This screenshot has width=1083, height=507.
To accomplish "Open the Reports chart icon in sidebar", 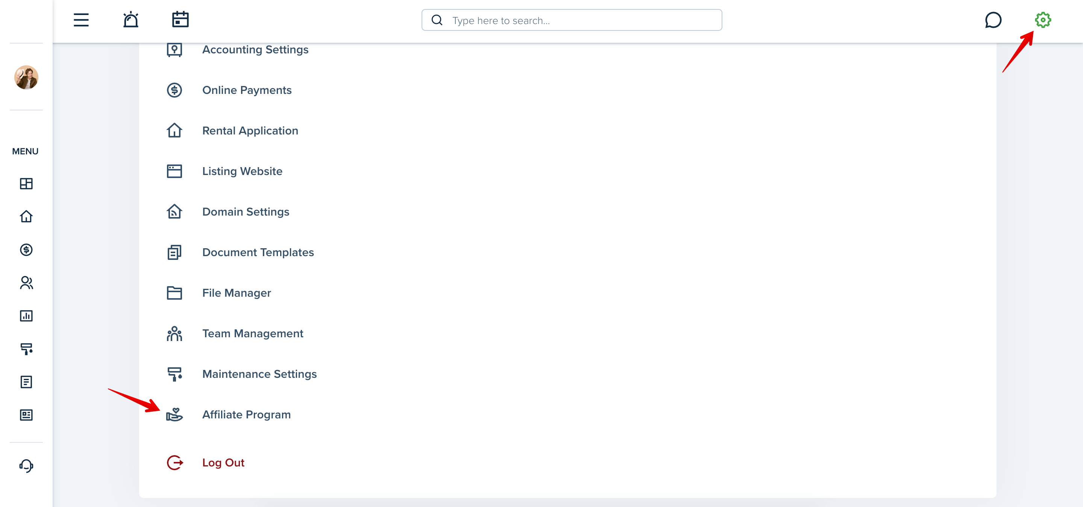I will [26, 315].
